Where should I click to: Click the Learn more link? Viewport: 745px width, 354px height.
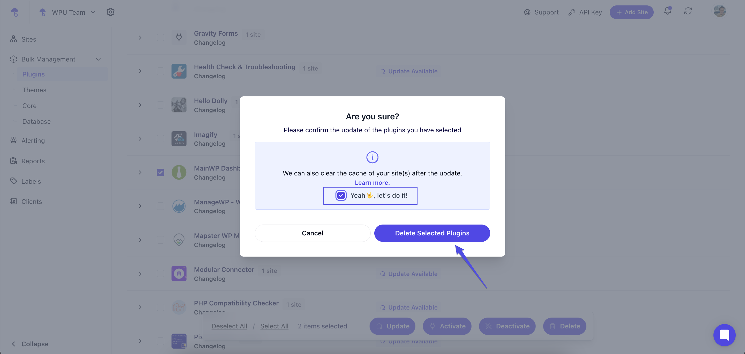(372, 183)
